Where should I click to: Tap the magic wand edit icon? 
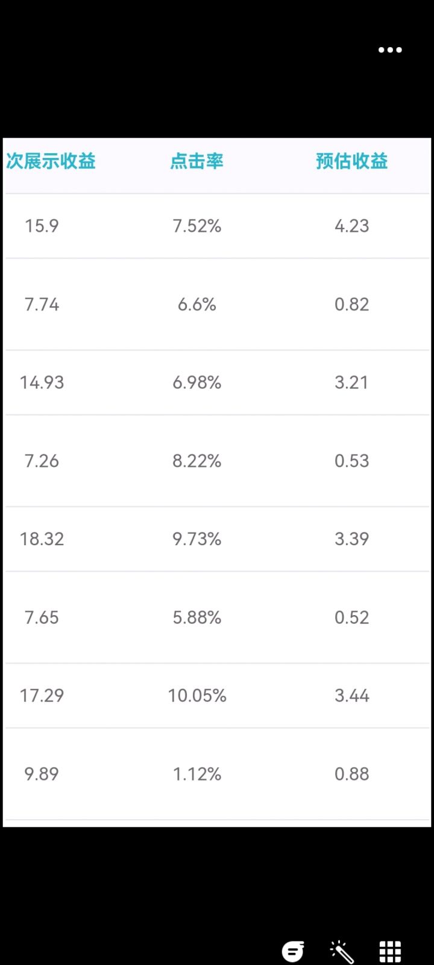[342, 952]
